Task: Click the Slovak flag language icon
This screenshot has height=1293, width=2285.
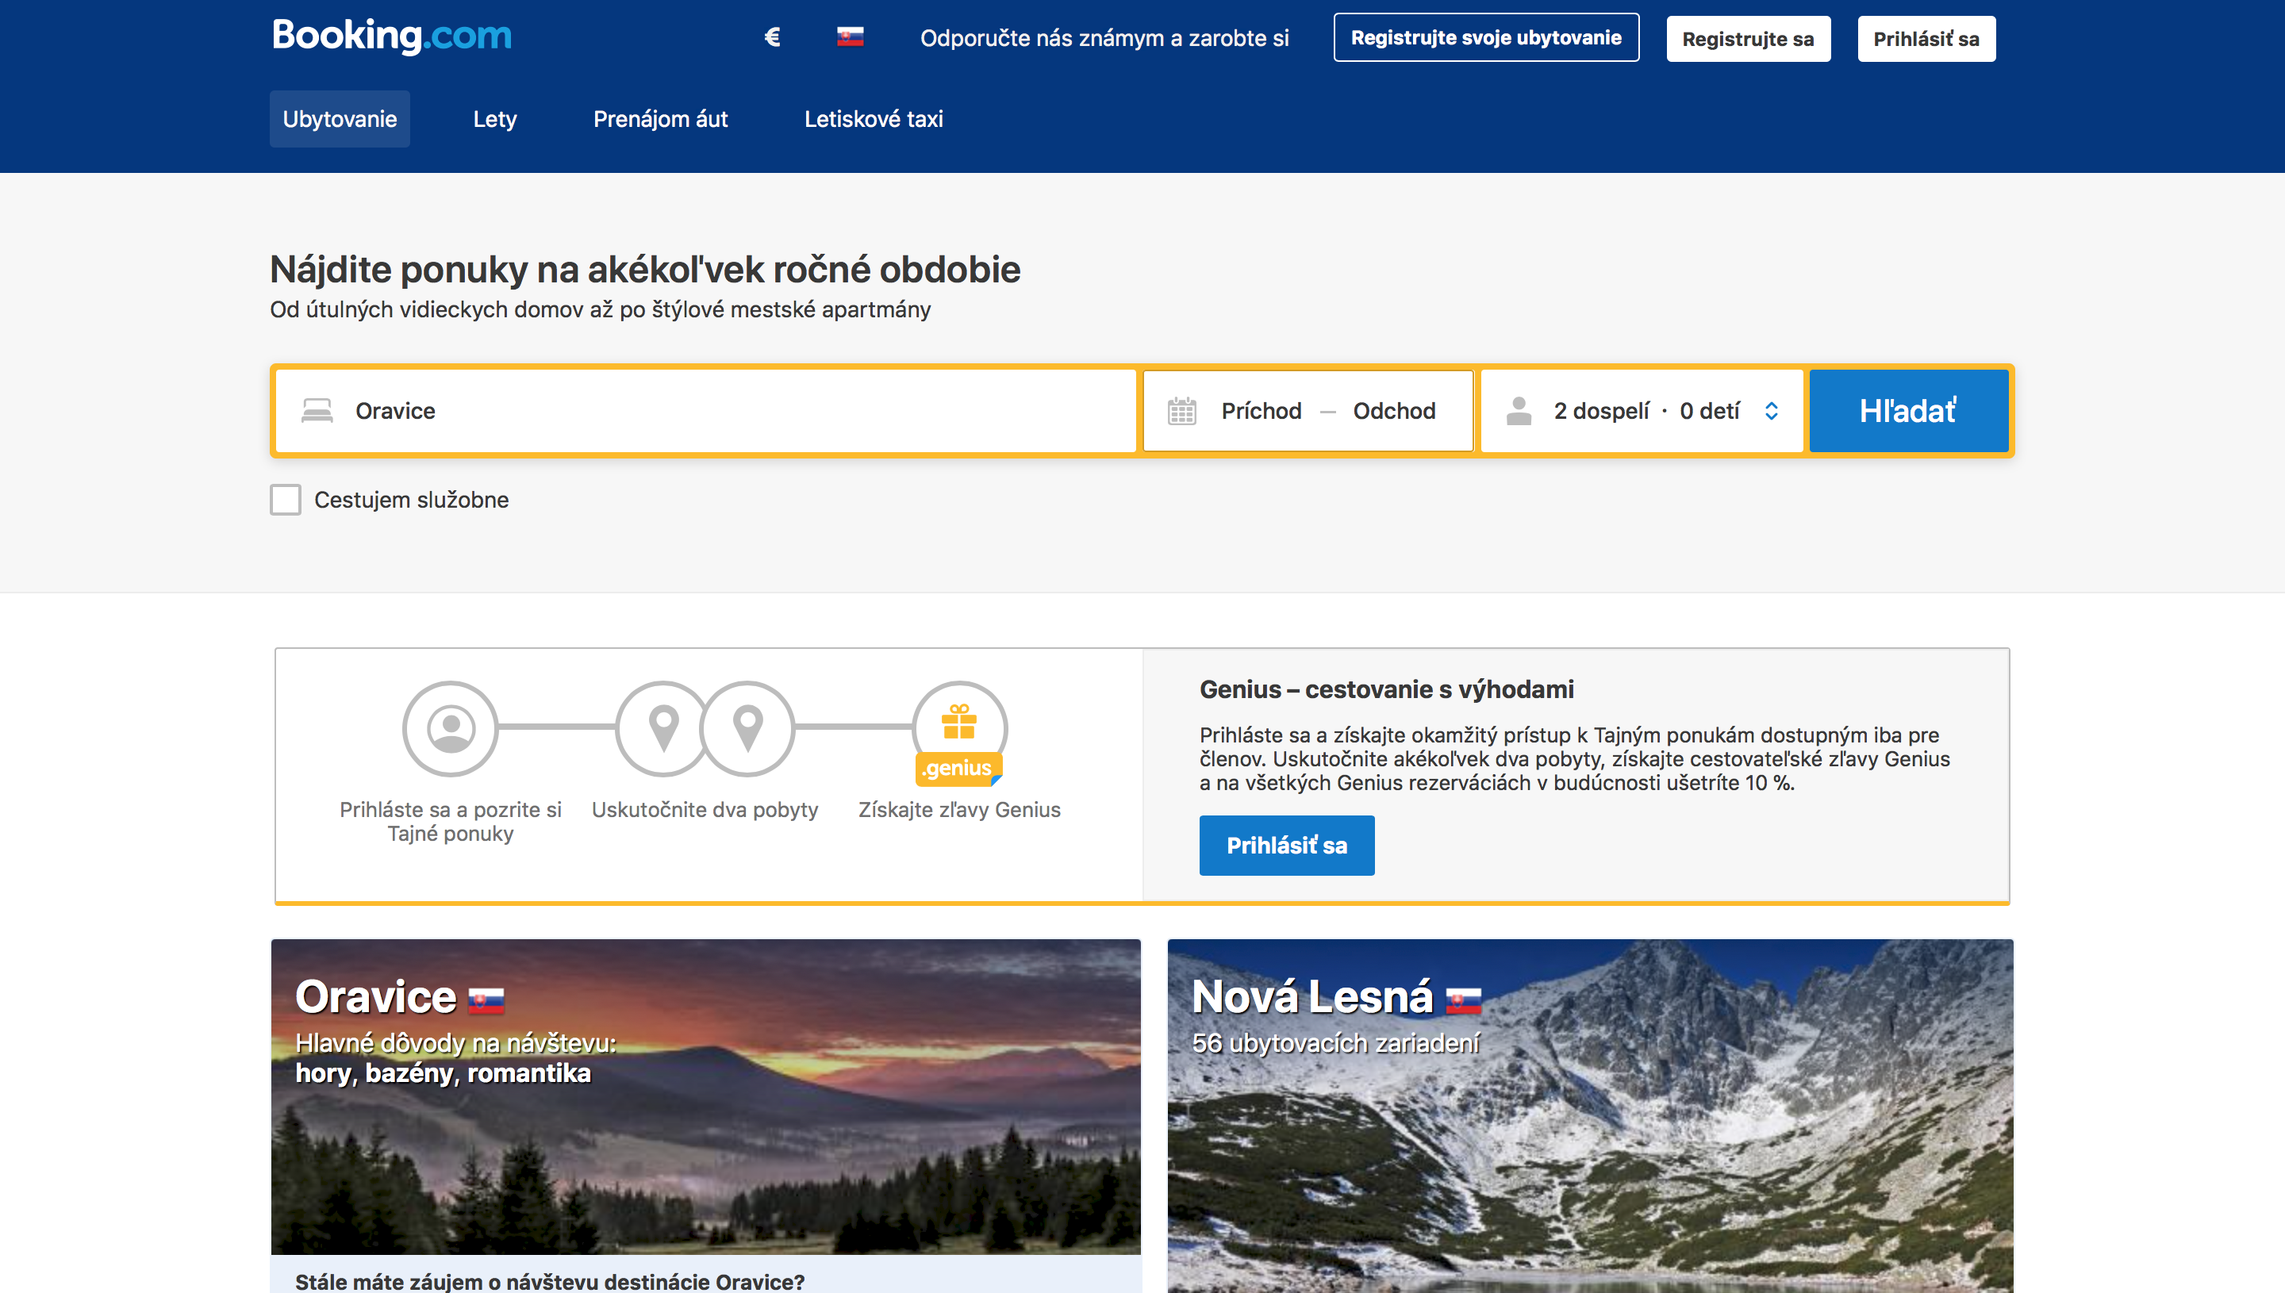Action: [850, 37]
